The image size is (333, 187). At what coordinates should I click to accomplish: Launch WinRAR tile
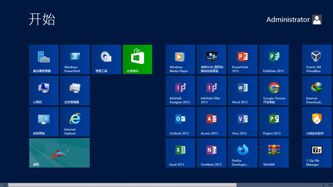tap(274, 153)
